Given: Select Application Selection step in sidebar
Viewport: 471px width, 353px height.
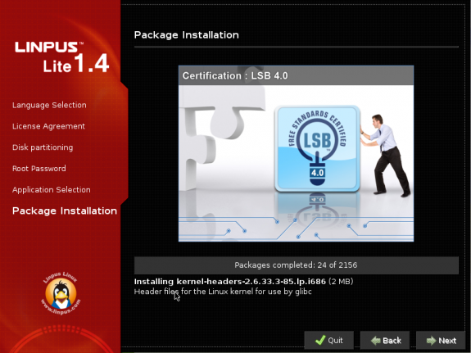Looking at the screenshot, I should (52, 189).
